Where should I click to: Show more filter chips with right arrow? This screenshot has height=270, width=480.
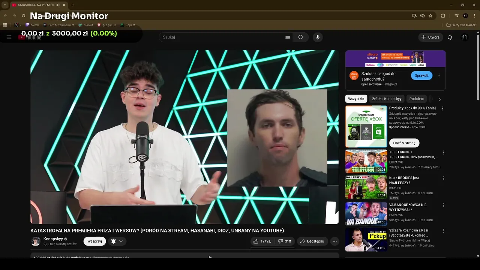pyautogui.click(x=439, y=99)
